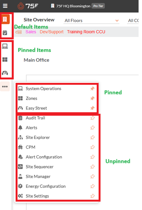
Task: Click the Easy Street gauge sidebar icon
Action: 5,73
